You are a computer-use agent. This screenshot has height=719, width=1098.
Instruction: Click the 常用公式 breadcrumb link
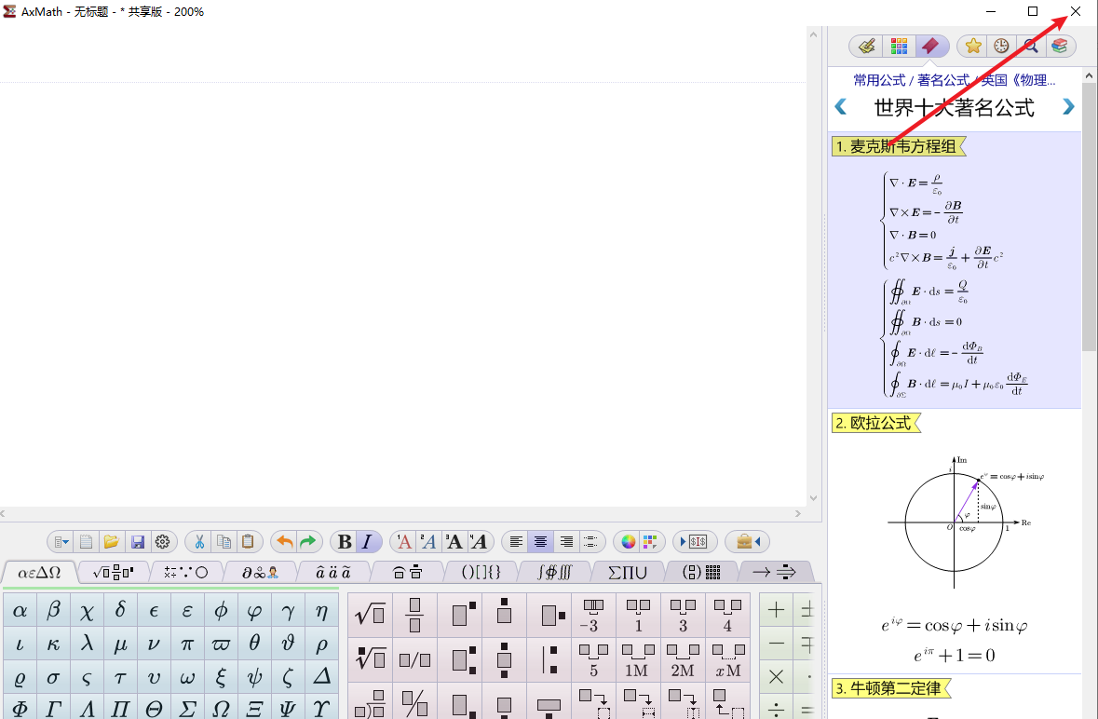tap(879, 81)
